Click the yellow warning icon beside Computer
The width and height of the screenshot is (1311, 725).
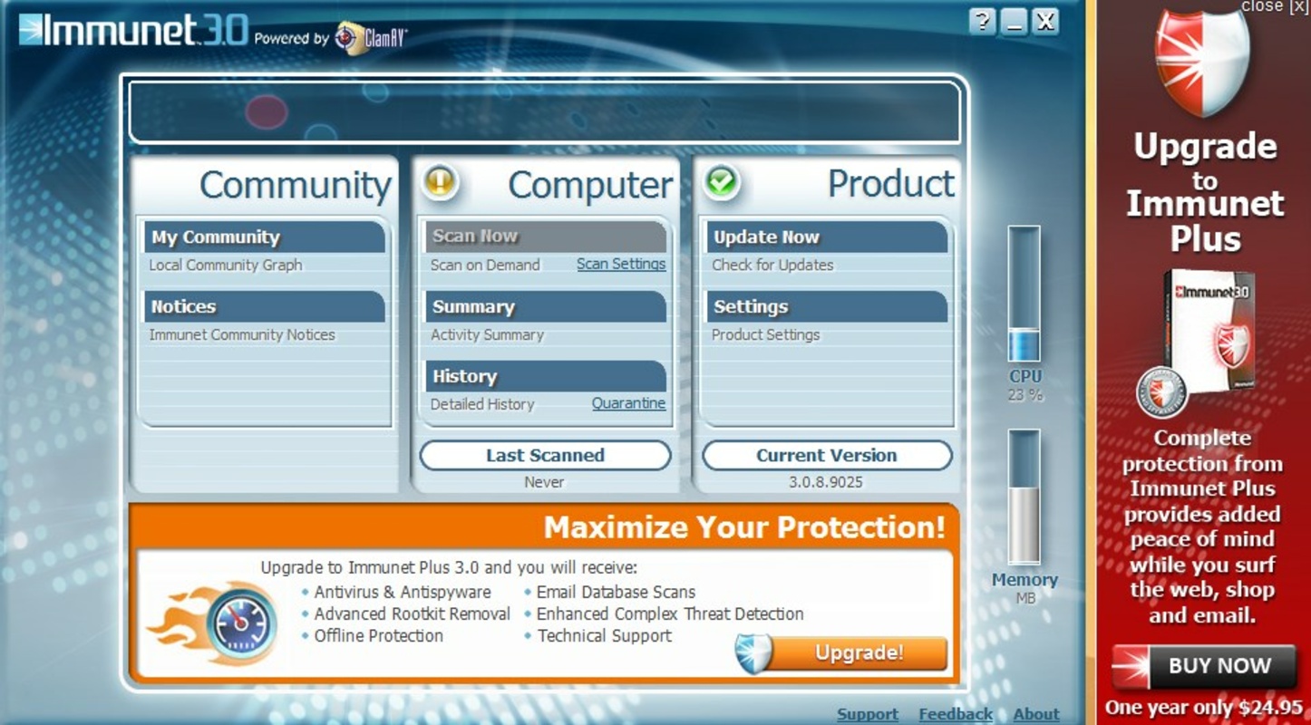[x=441, y=182]
